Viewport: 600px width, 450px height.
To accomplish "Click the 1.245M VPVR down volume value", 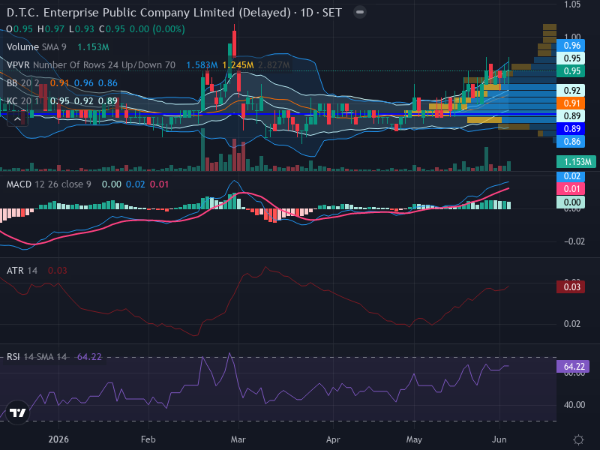I will [238, 65].
